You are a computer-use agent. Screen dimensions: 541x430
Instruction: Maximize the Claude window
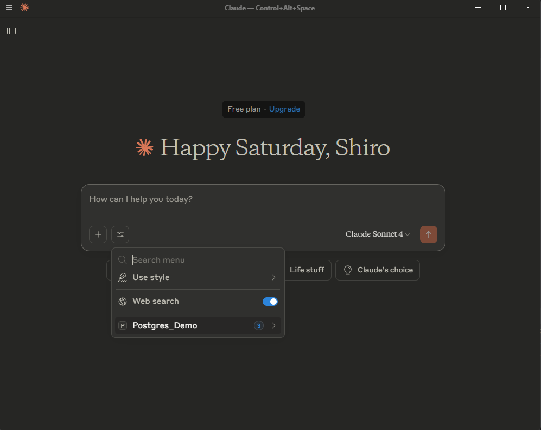pyautogui.click(x=503, y=8)
